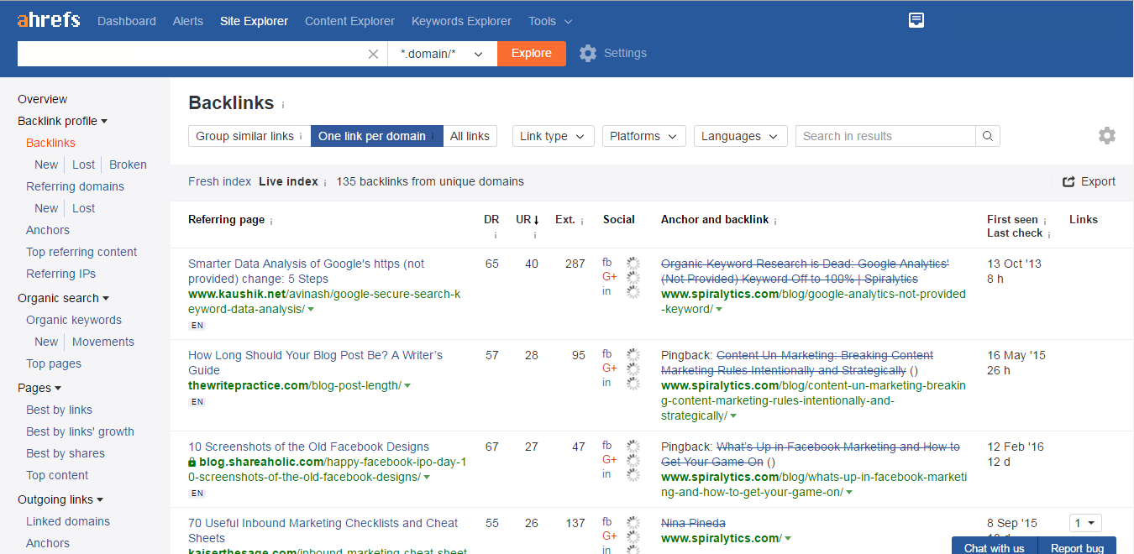Click the Chat with us button

[995, 546]
